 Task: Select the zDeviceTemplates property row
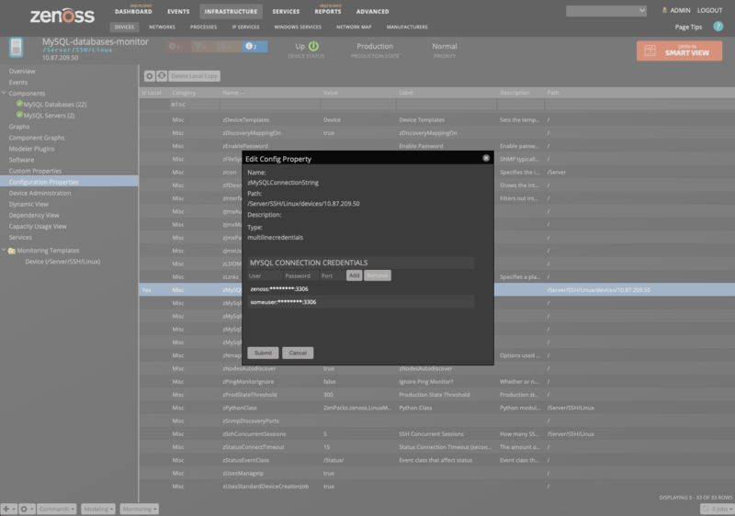[437, 120]
